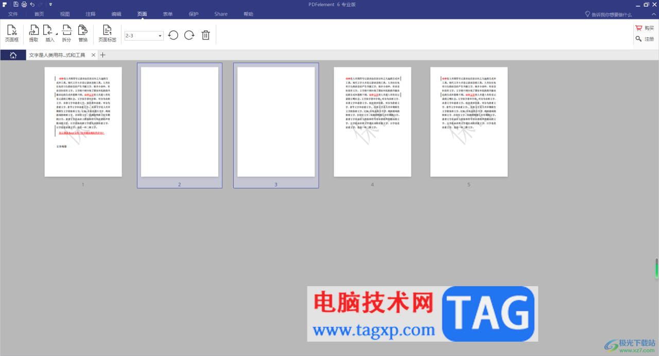Image resolution: width=659 pixels, height=356 pixels.
Task: Open the 帮助 tab
Action: 248,14
